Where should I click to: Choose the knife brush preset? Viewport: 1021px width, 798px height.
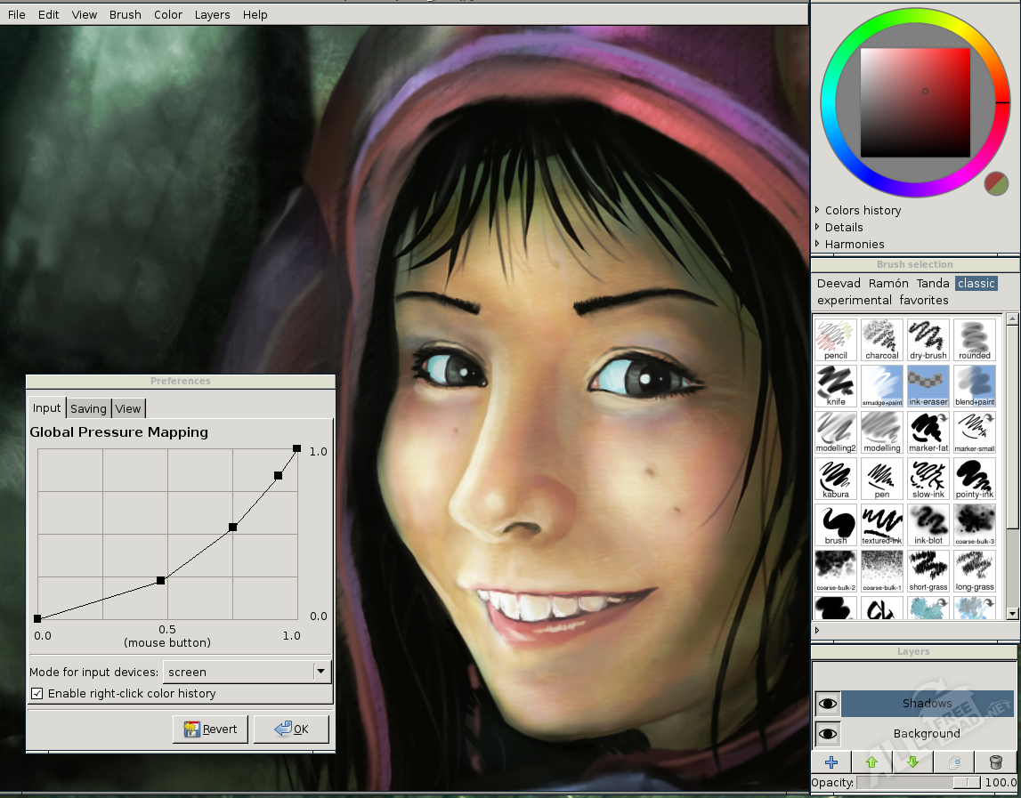[x=836, y=386]
